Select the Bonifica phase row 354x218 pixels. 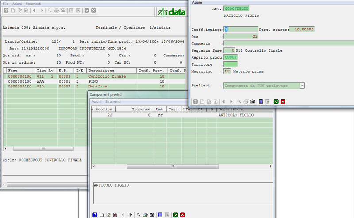(95, 86)
